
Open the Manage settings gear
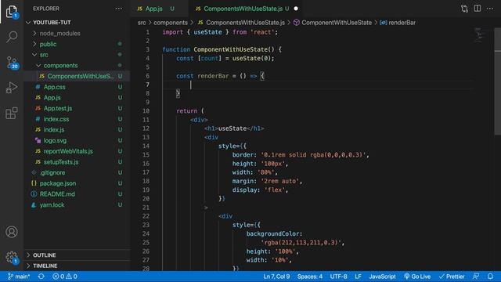pos(12,257)
